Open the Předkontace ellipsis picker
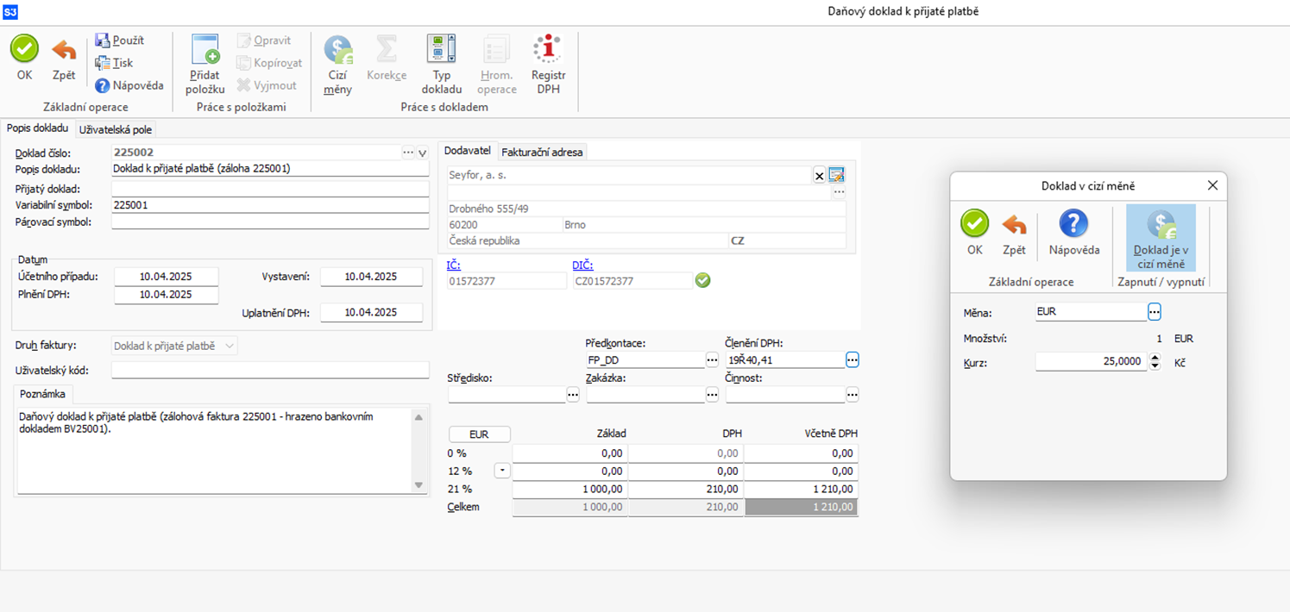The width and height of the screenshot is (1290, 612). pyautogui.click(x=712, y=359)
